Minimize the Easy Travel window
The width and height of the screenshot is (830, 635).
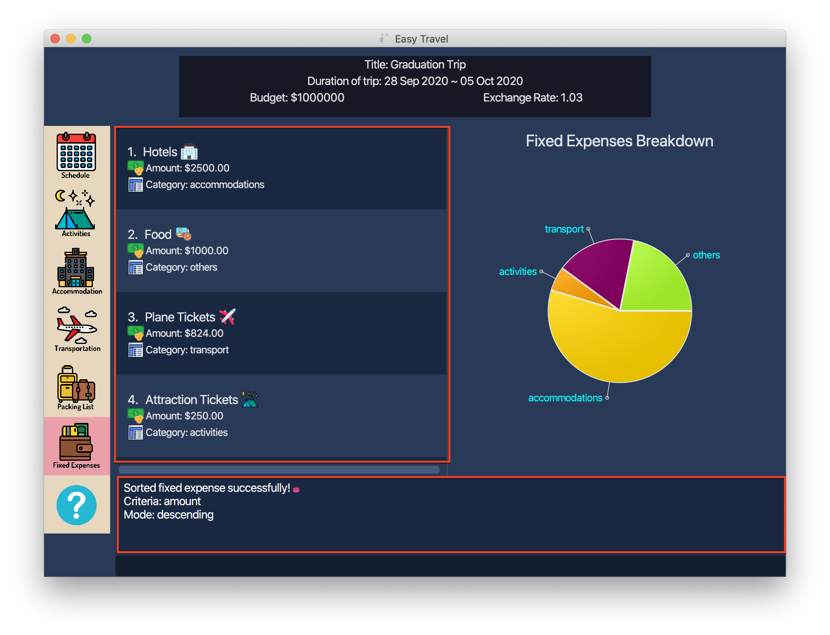[71, 39]
